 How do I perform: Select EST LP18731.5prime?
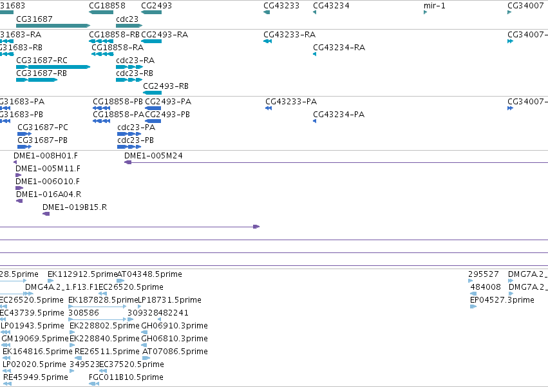(170, 300)
